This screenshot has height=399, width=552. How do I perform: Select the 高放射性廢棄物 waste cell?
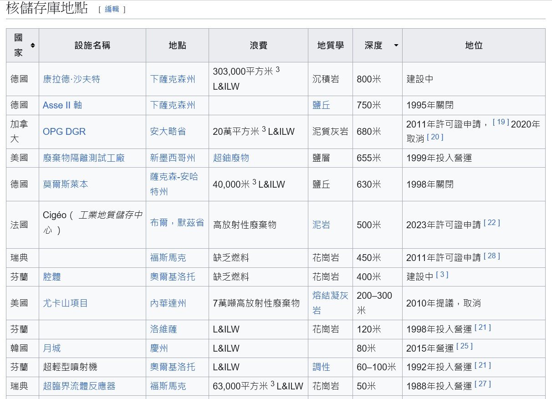(259, 225)
